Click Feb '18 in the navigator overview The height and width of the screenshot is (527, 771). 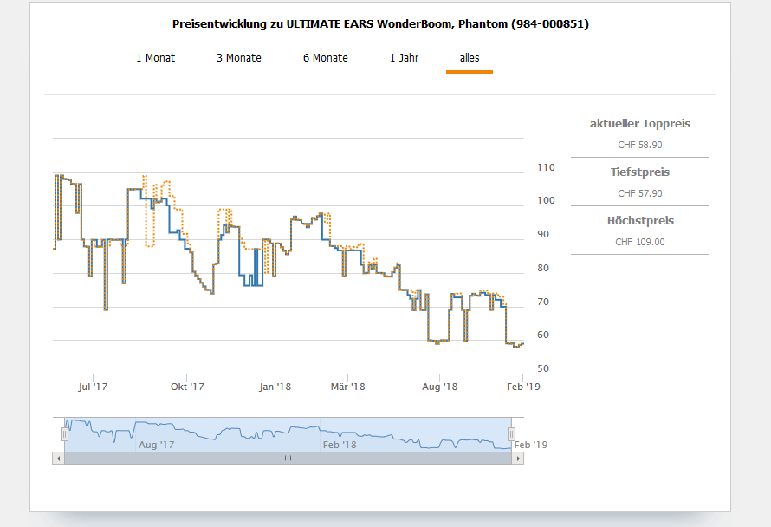[339, 445]
